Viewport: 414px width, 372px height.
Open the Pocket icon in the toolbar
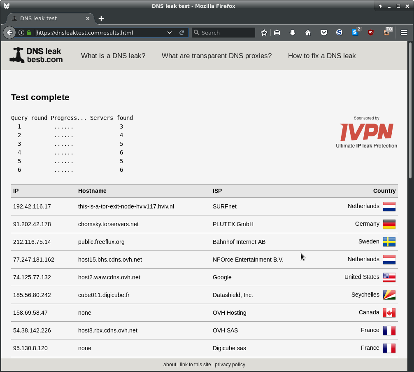[324, 33]
